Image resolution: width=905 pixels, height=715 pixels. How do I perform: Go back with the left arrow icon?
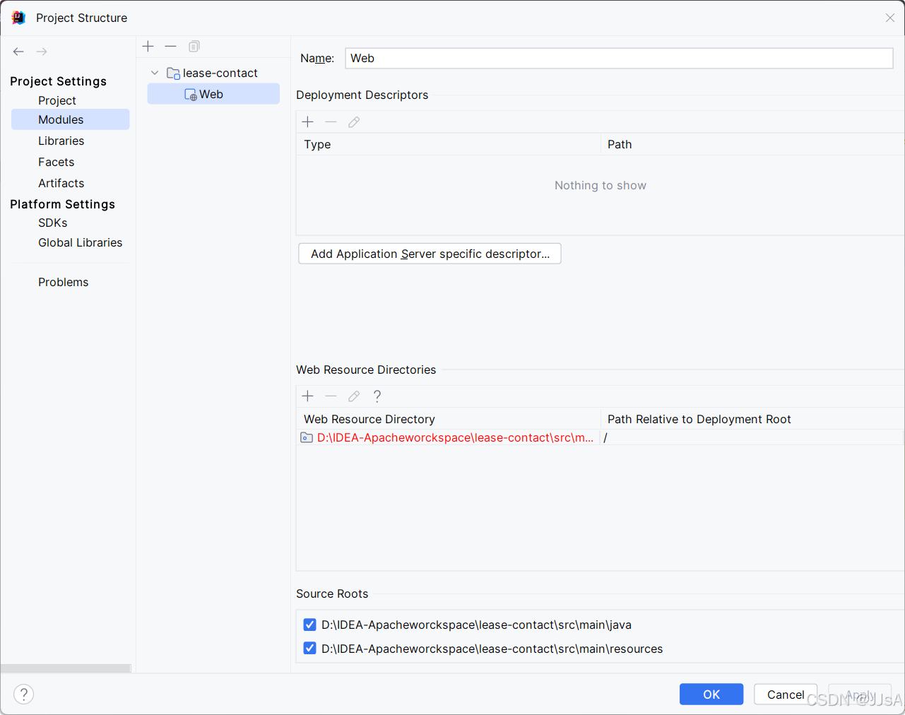point(18,52)
